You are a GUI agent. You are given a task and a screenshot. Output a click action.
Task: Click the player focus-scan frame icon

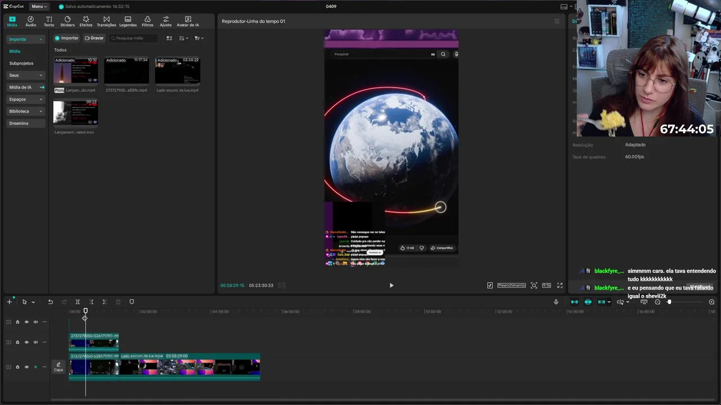[534, 285]
